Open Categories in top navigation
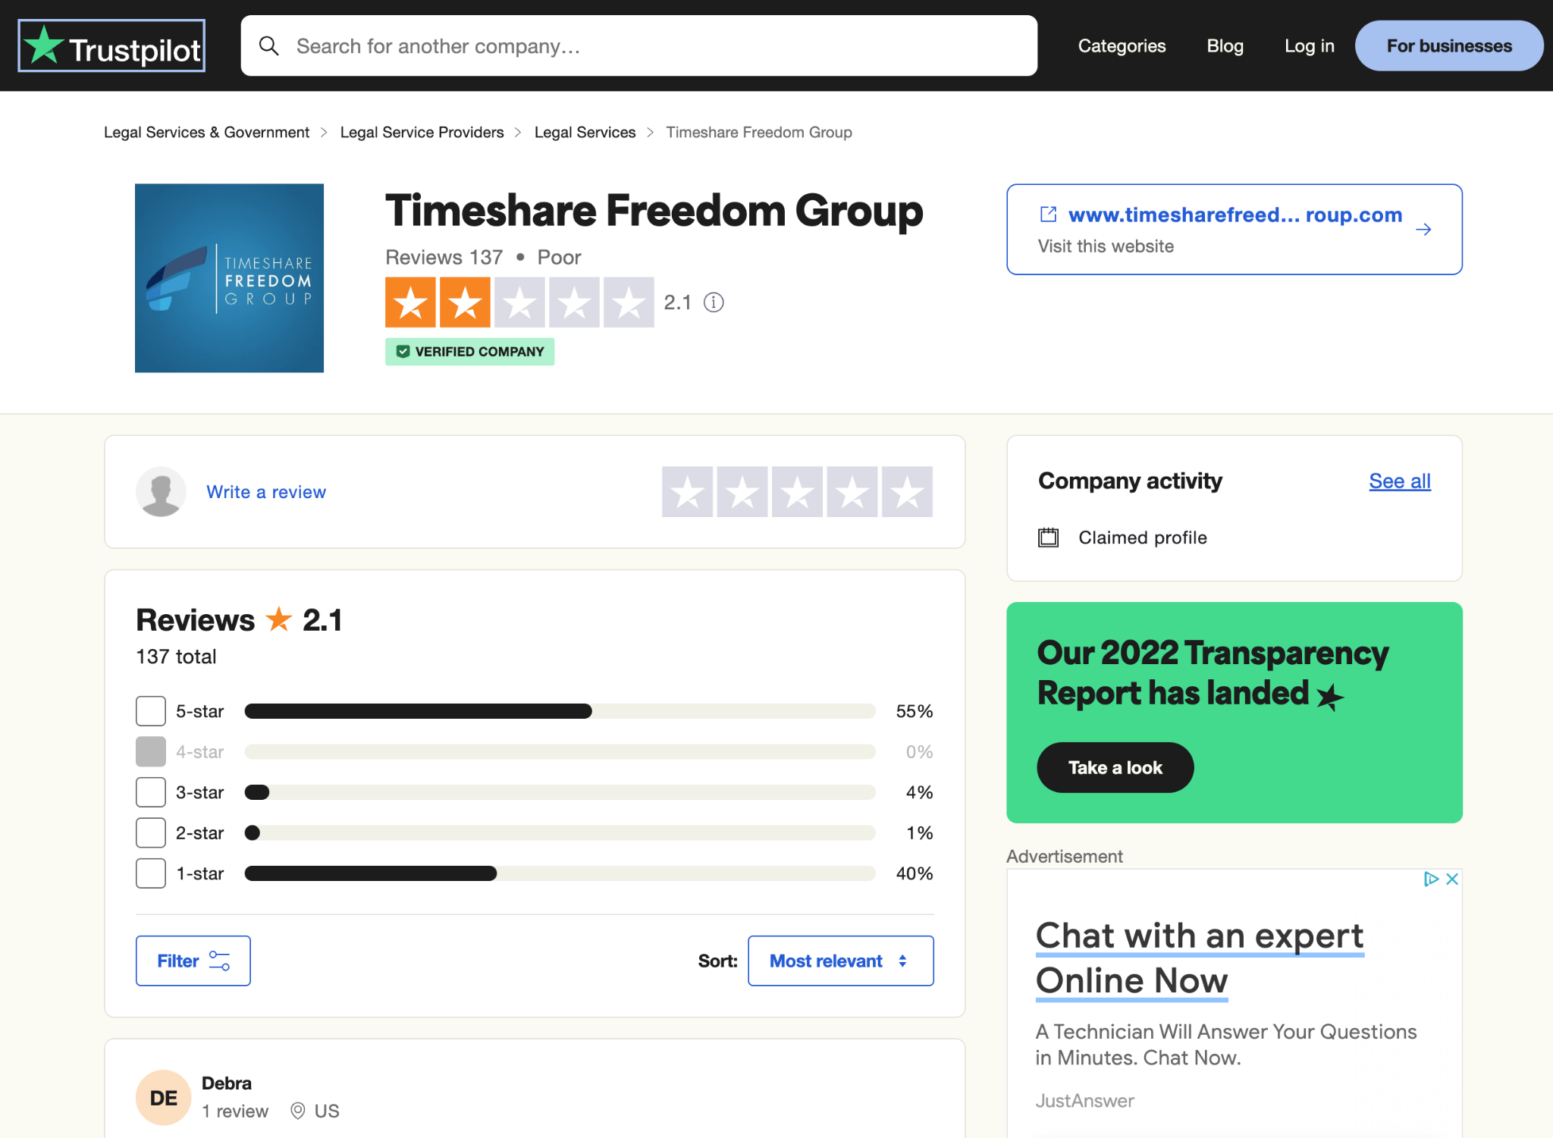Viewport: 1553px width, 1138px height. (x=1122, y=45)
